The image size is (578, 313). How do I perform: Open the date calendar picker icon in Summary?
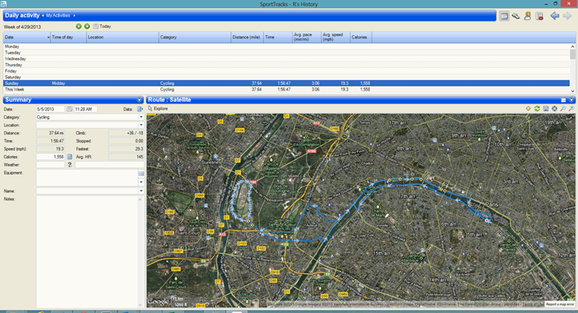[x=69, y=109]
